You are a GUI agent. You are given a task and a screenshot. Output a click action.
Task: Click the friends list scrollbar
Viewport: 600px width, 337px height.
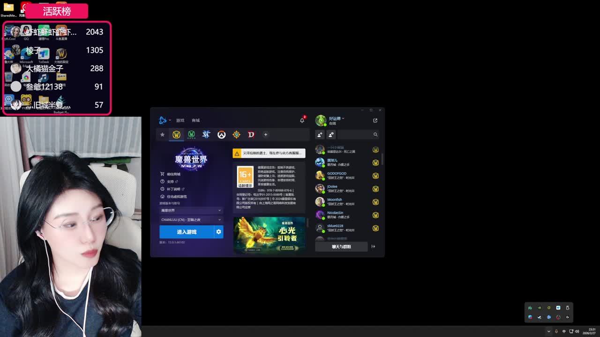(x=382, y=159)
